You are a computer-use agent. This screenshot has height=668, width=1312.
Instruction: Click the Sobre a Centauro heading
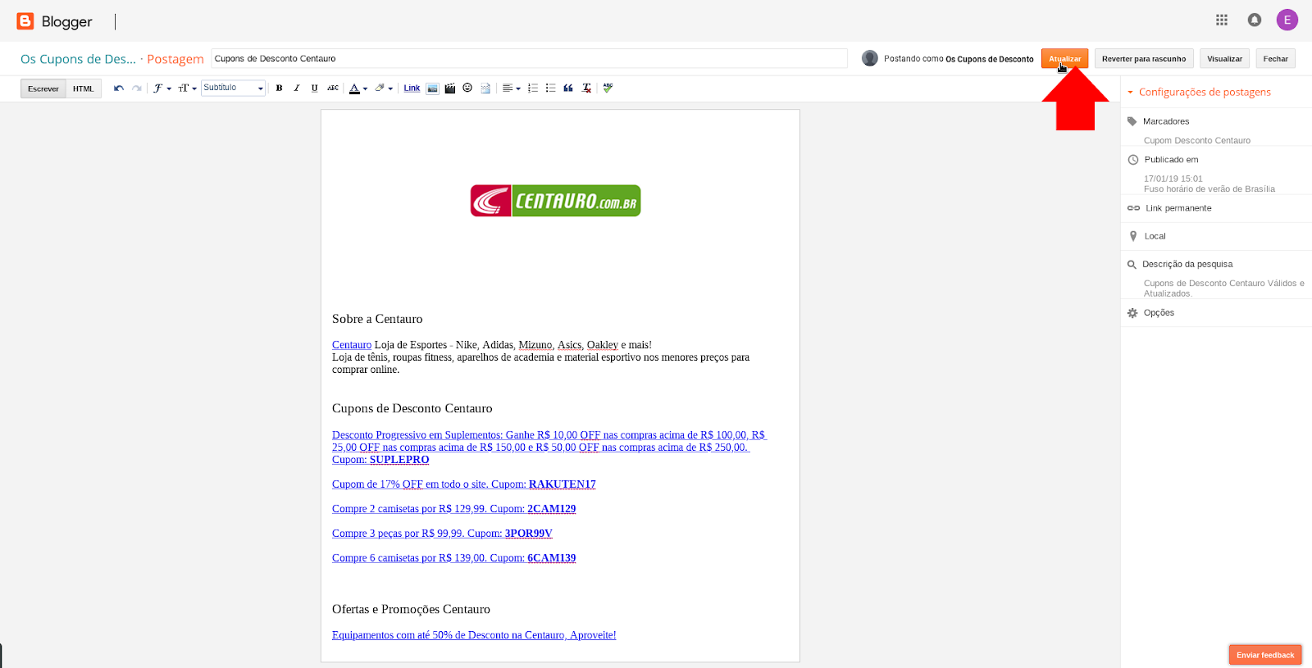(x=377, y=319)
